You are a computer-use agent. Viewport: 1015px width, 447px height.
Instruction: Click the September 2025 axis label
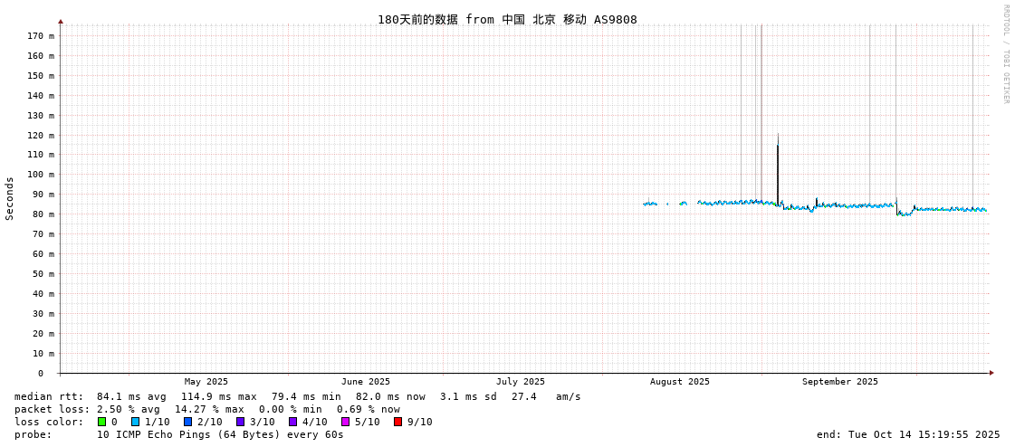coord(839,382)
